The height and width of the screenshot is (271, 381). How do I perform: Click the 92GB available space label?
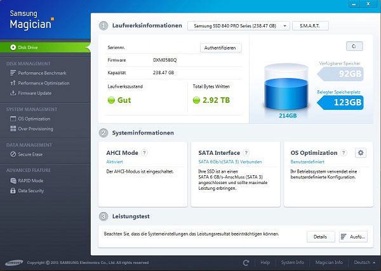click(340, 74)
